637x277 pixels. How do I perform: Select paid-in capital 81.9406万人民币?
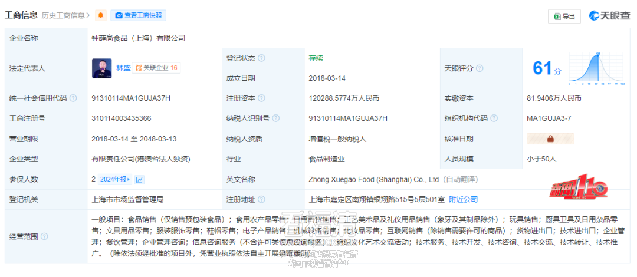tap(554, 98)
